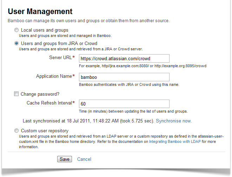Cancel the user management changes
The height and width of the screenshot is (177, 232).
tap(84, 159)
